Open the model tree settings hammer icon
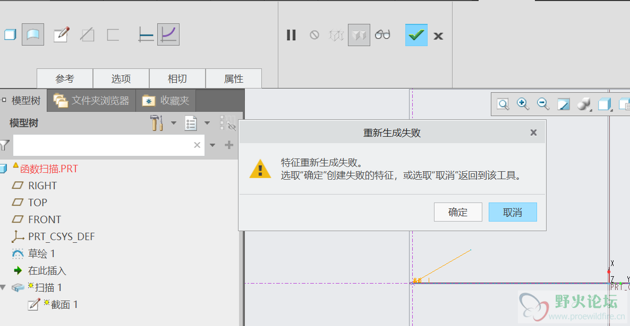The image size is (630, 326). tap(156, 122)
